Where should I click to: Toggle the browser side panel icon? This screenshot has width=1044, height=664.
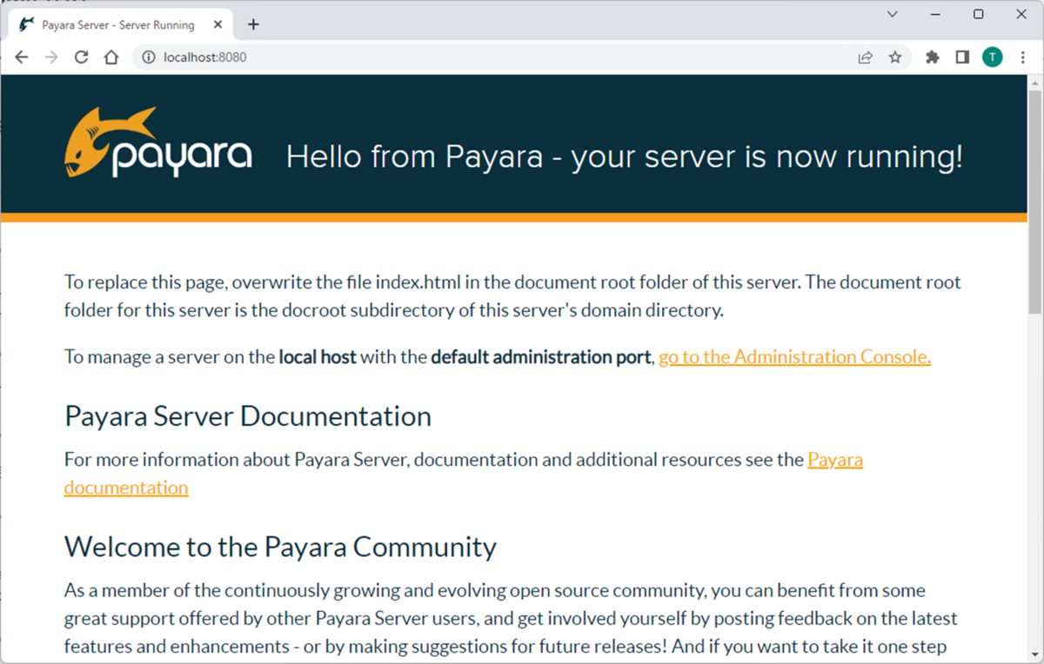[962, 57]
